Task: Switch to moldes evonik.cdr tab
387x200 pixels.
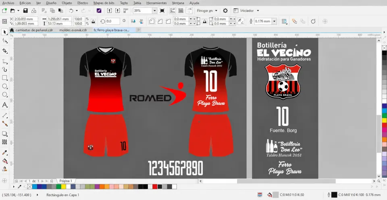Action: coord(73,30)
